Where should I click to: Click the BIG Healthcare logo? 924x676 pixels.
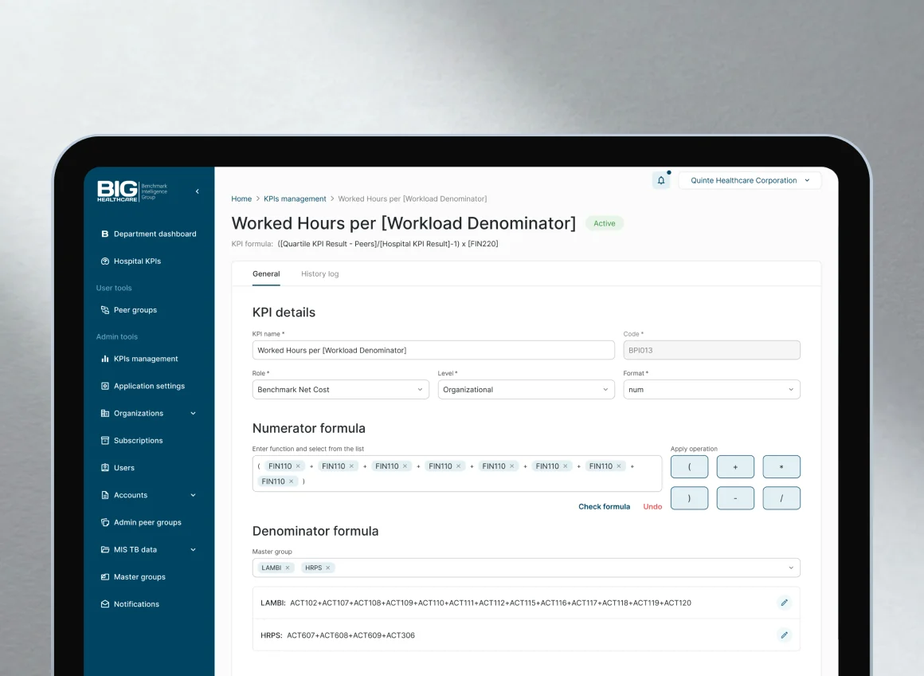click(132, 191)
